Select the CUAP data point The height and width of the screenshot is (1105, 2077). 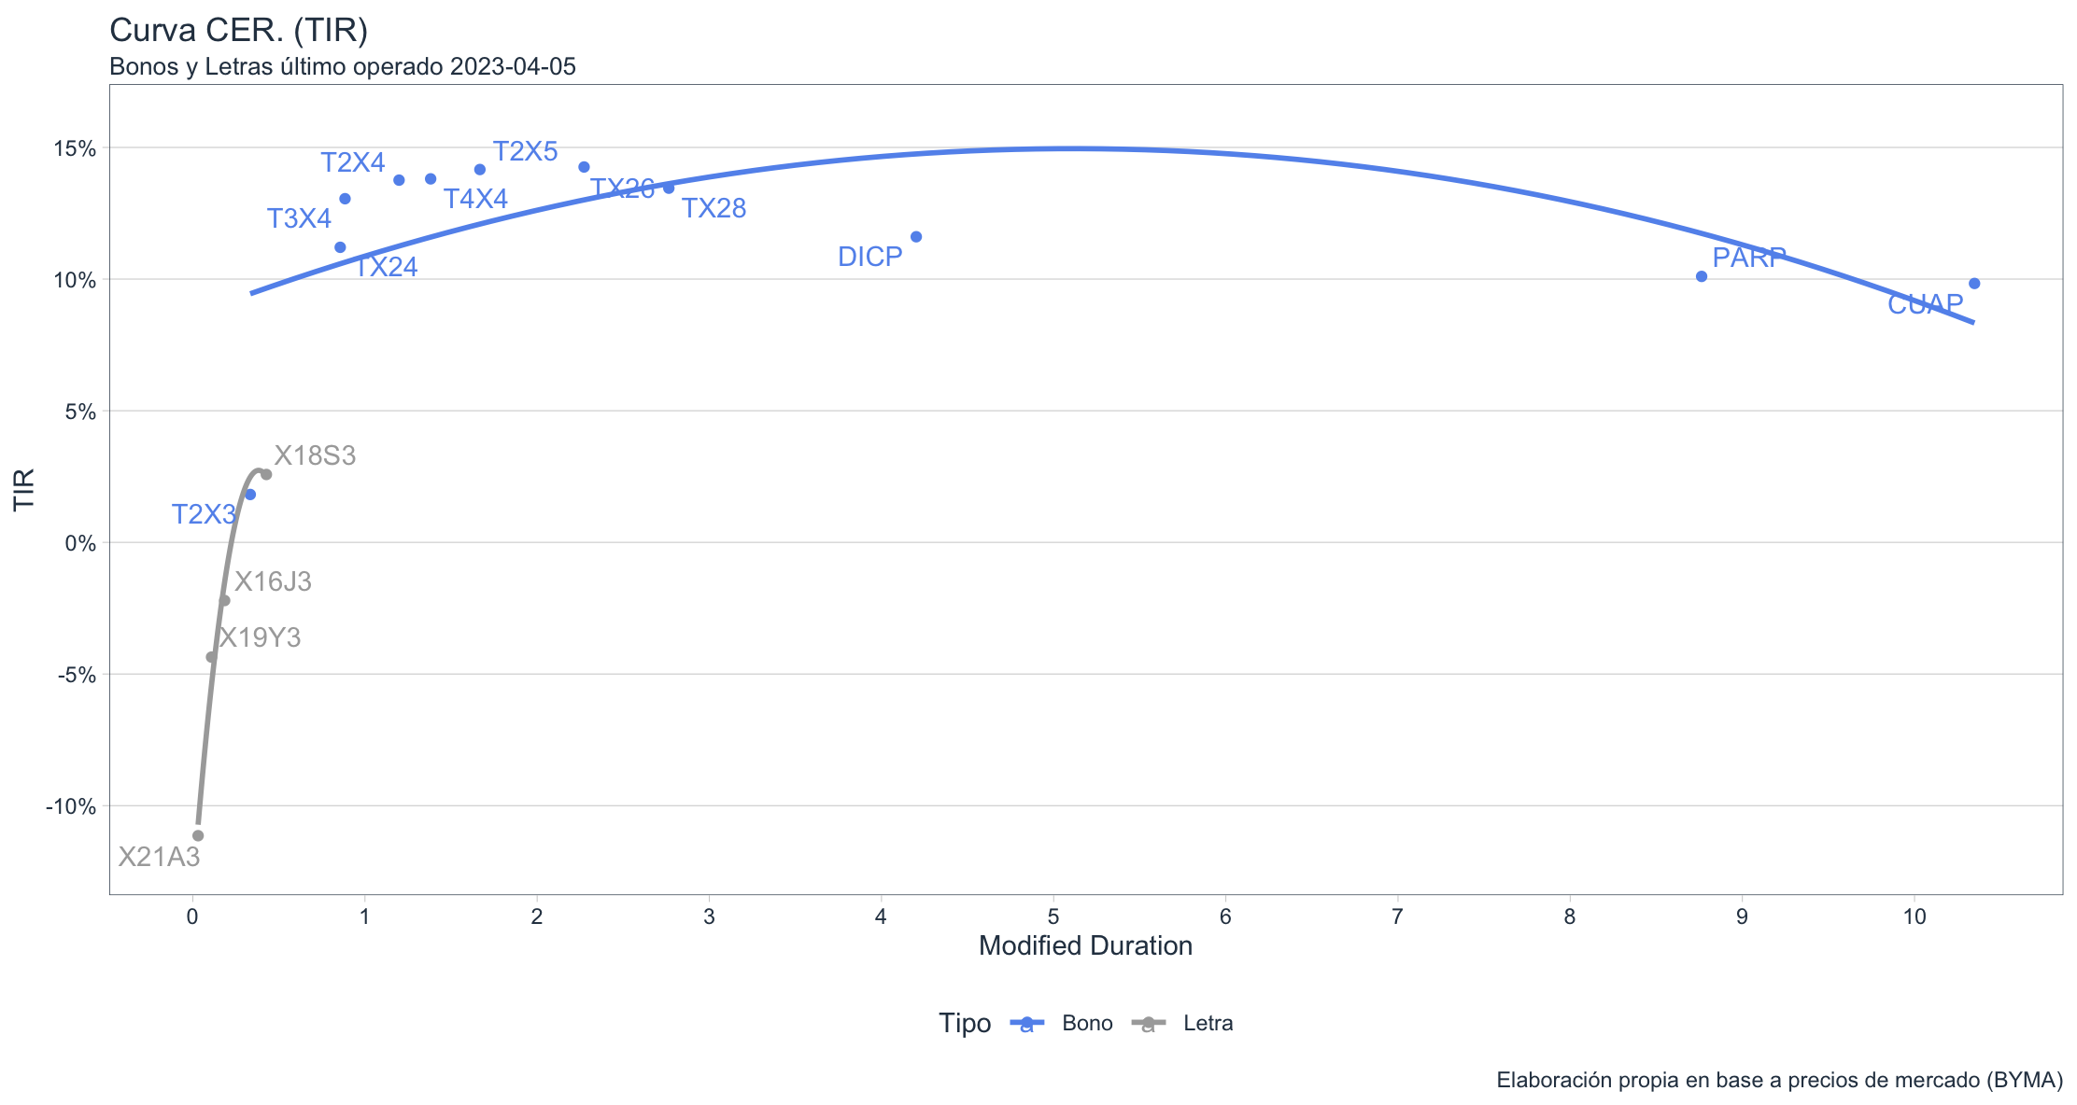tap(1974, 284)
